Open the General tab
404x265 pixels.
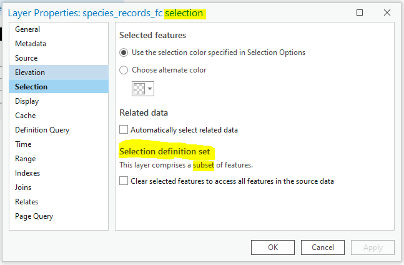click(x=27, y=29)
